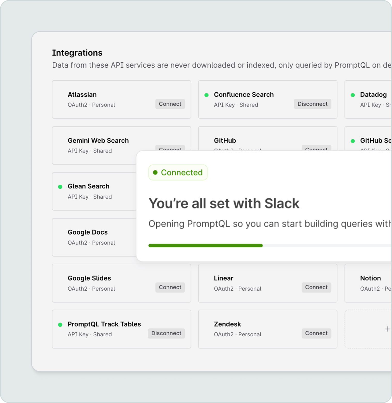Image resolution: width=392 pixels, height=403 pixels.
Task: Click the "You're all set with Slack" heading
Action: click(x=224, y=203)
